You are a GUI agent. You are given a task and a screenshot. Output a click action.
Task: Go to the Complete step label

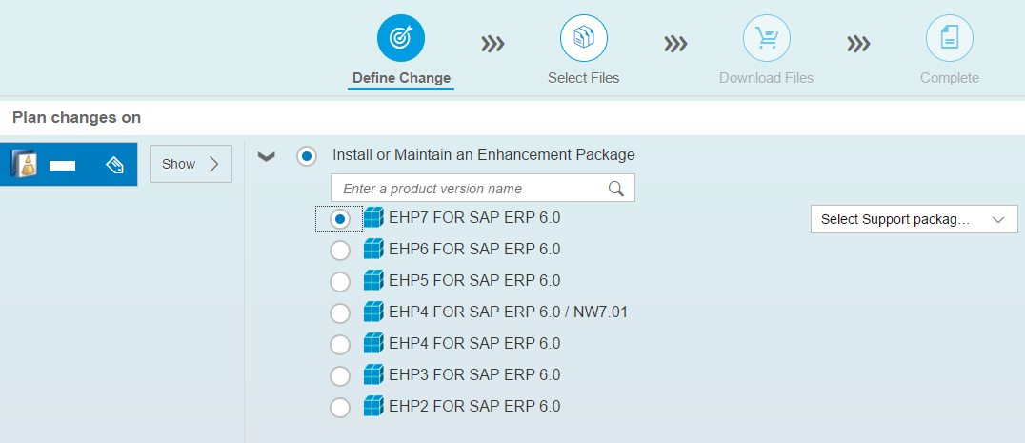tap(950, 78)
